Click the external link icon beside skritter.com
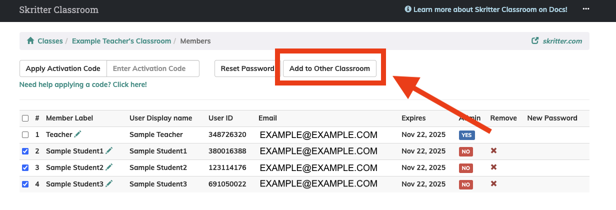616x210 pixels. (535, 41)
